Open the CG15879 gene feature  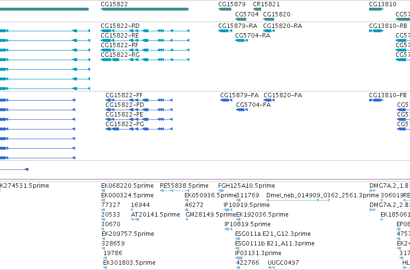[x=225, y=9]
